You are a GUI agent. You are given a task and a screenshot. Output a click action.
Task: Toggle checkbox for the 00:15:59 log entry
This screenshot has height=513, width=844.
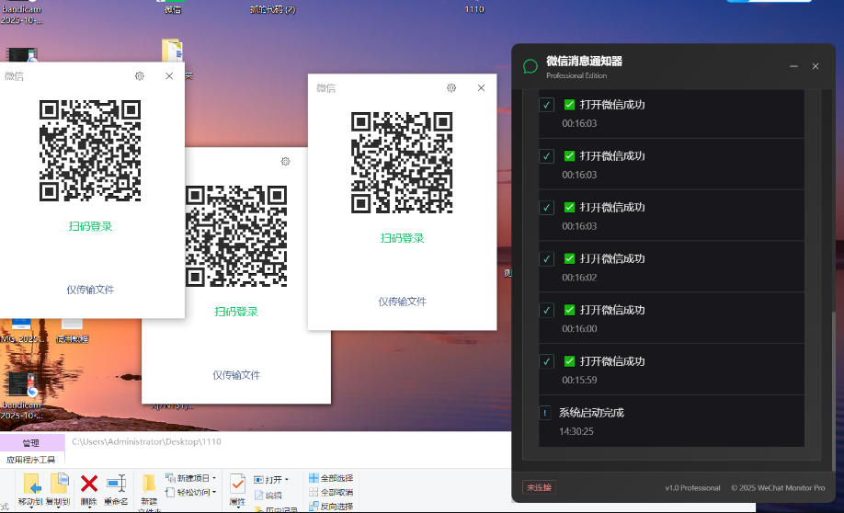(x=546, y=362)
